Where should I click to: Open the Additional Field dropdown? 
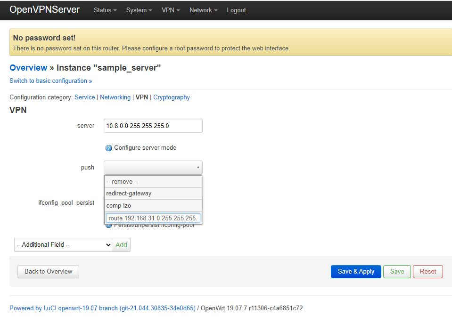click(x=64, y=245)
